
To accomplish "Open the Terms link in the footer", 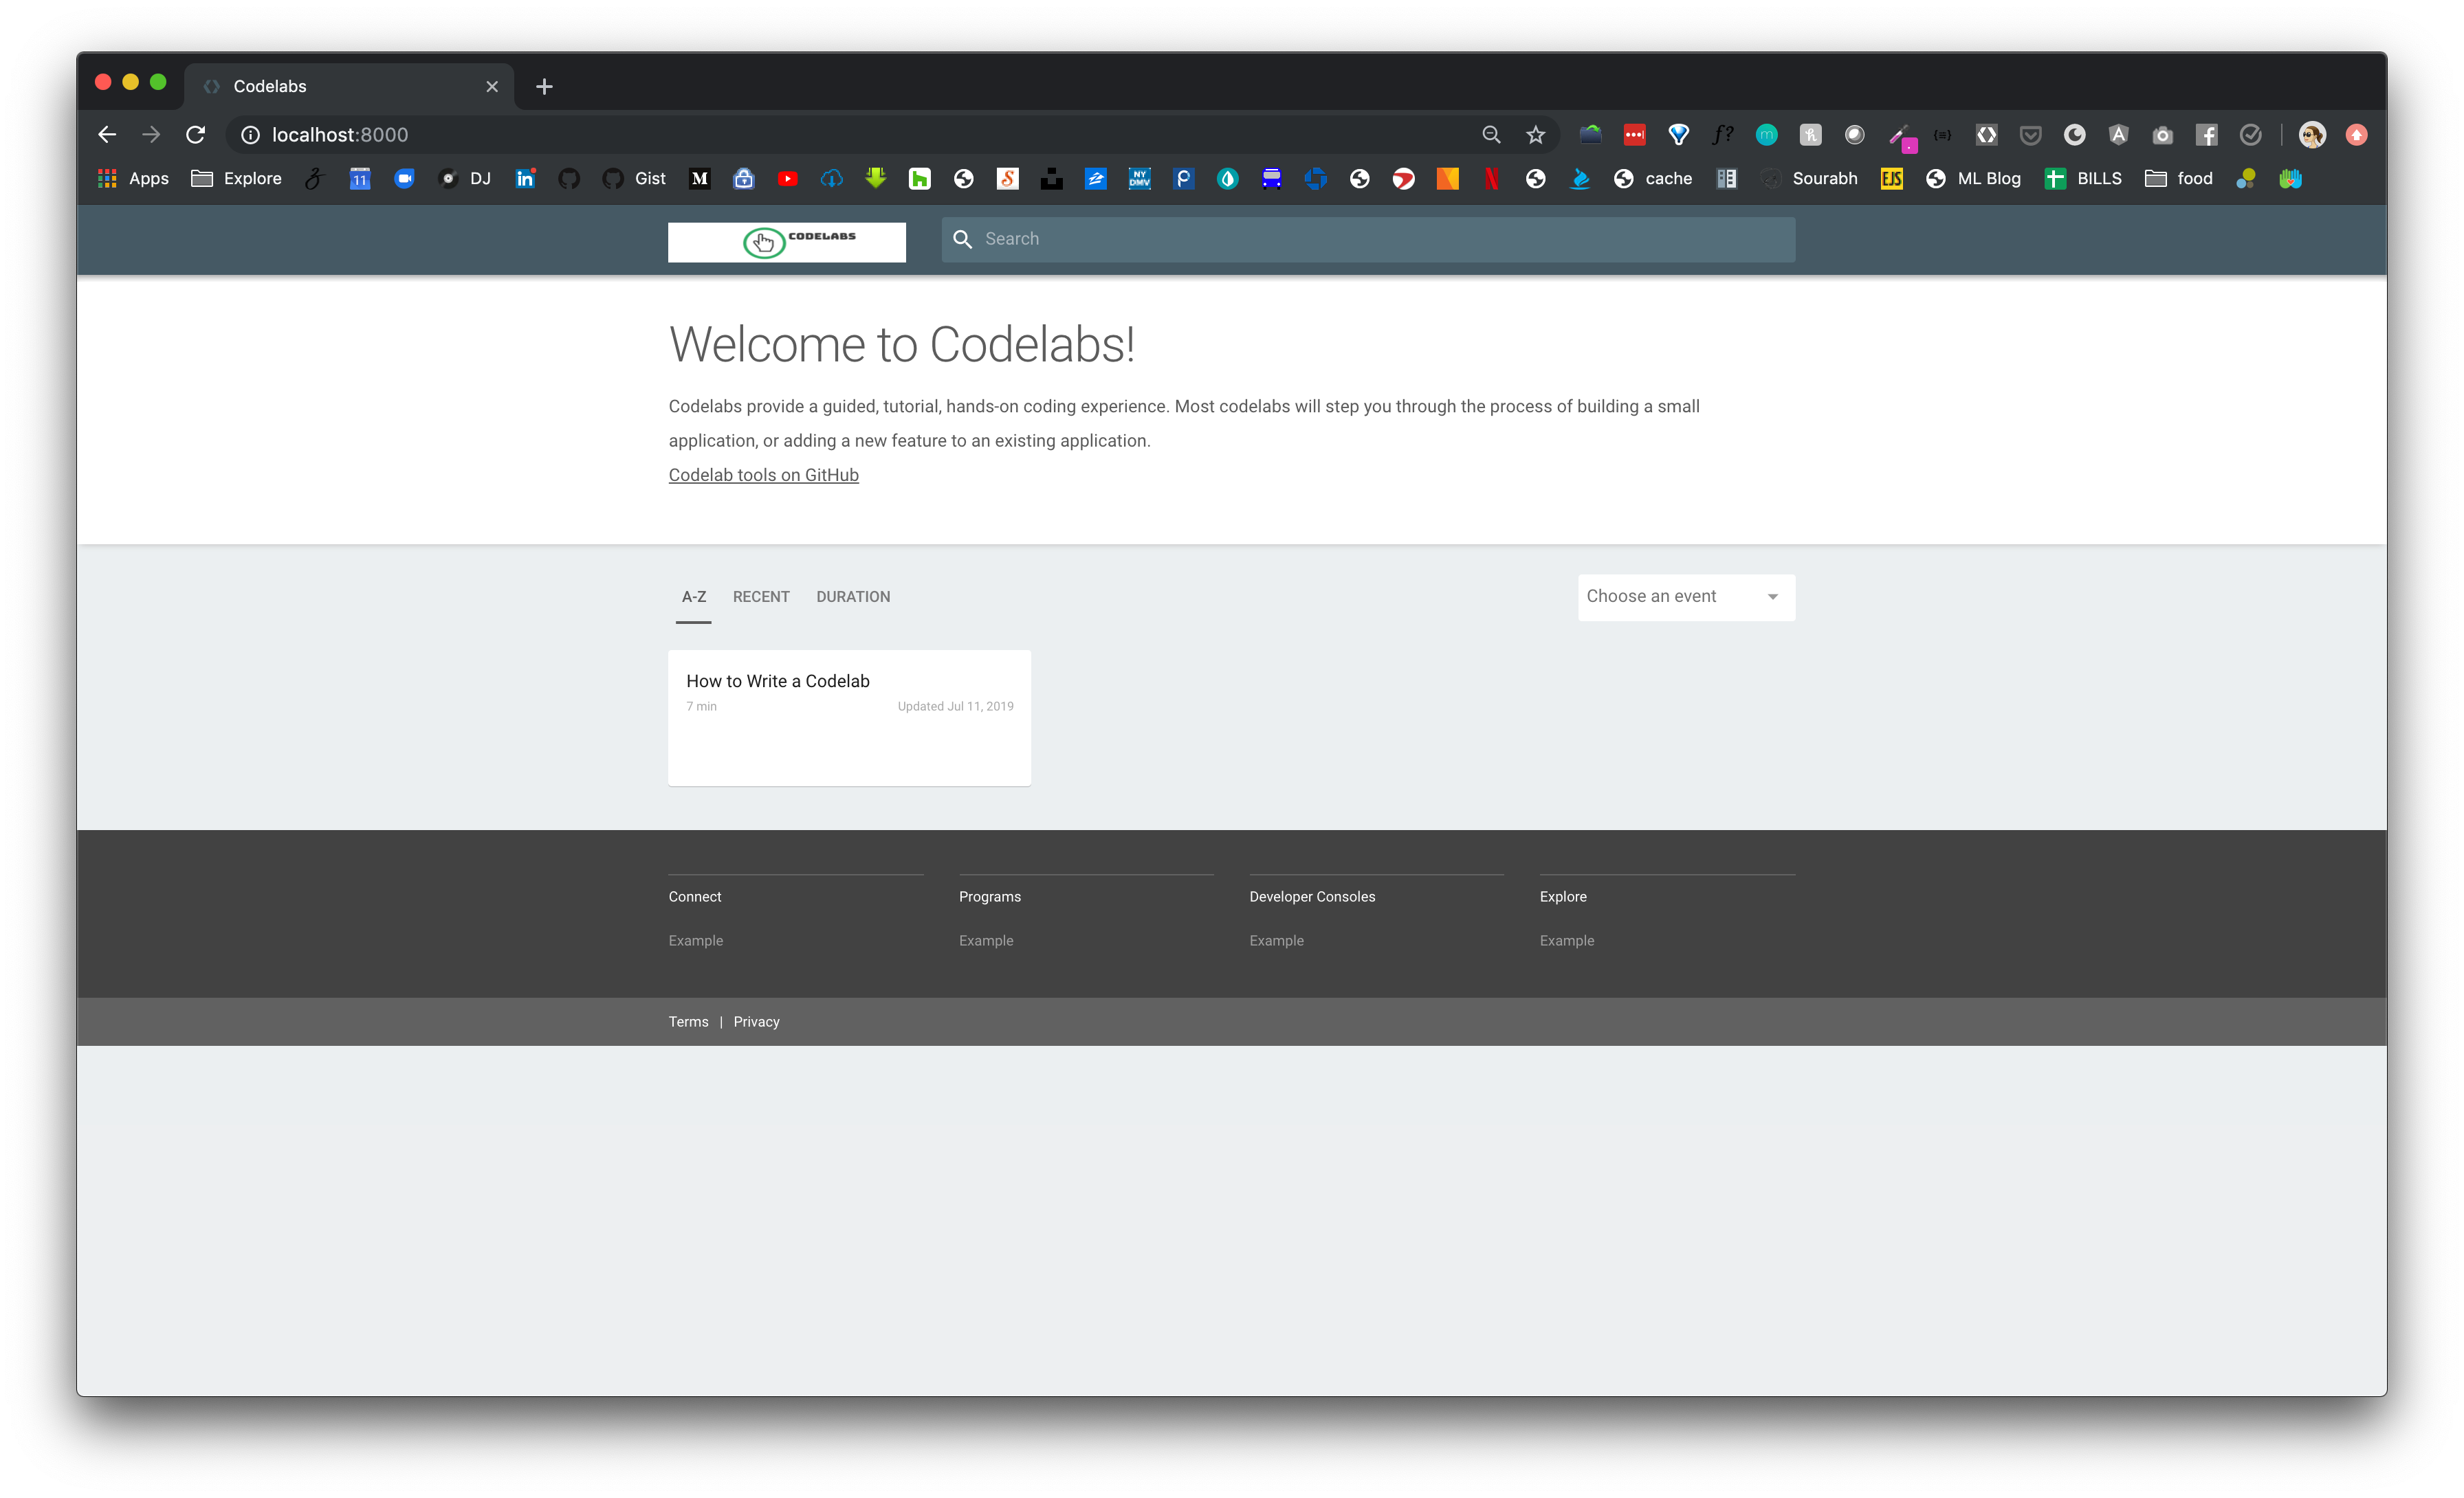I will point(688,1020).
